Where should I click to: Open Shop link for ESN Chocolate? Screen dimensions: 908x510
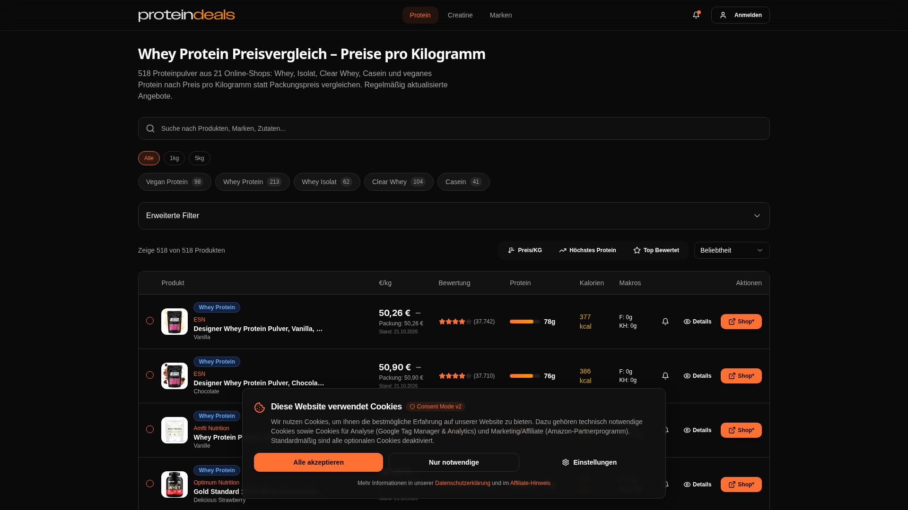pos(741,376)
